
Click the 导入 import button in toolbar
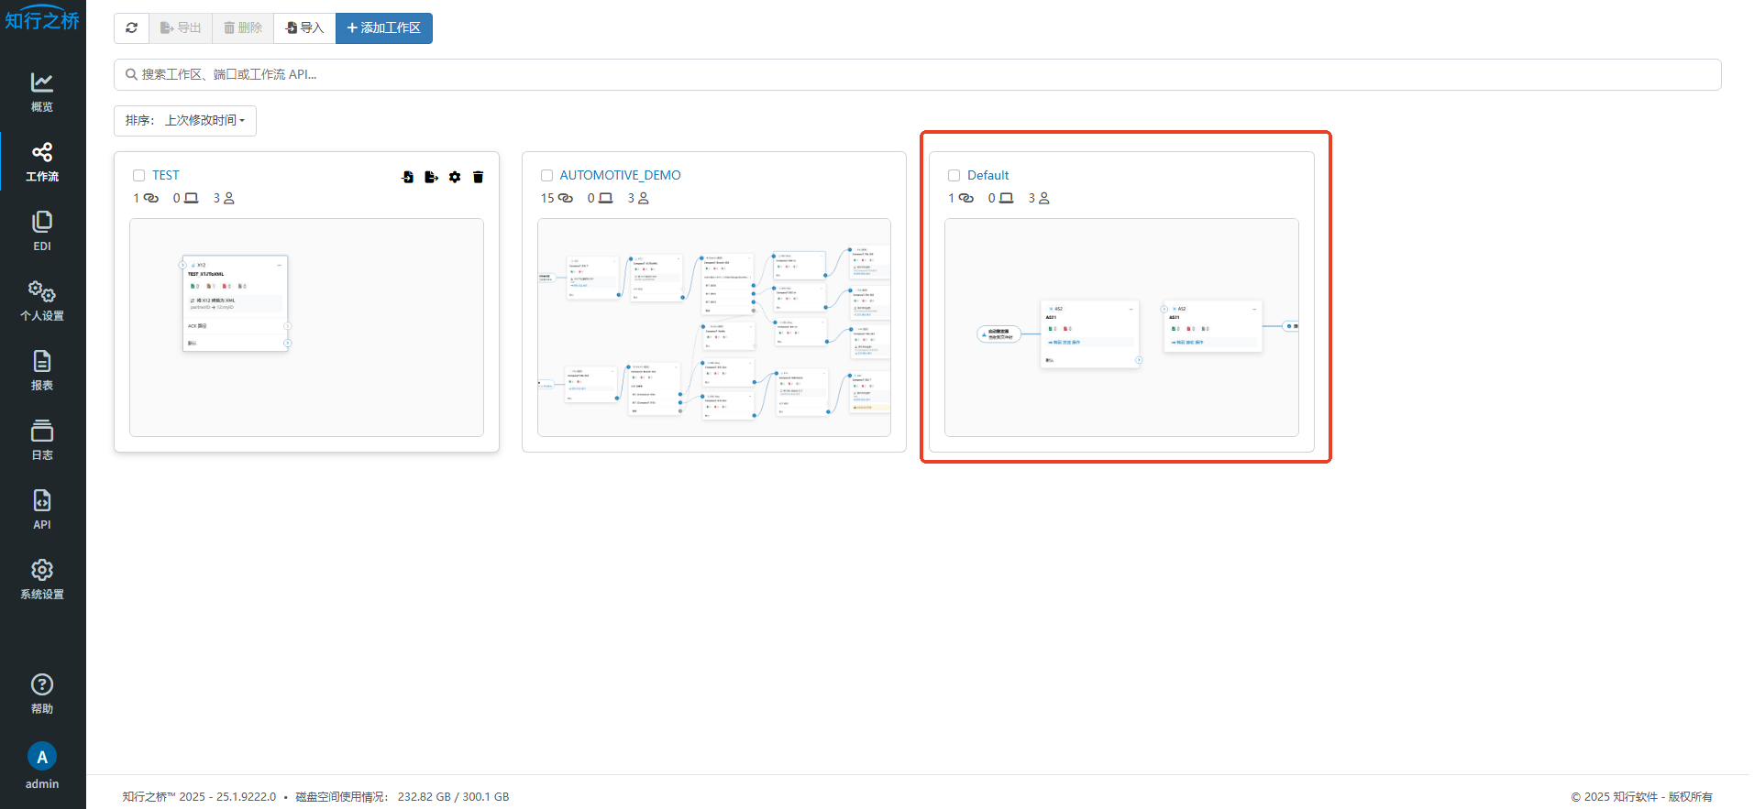304,28
